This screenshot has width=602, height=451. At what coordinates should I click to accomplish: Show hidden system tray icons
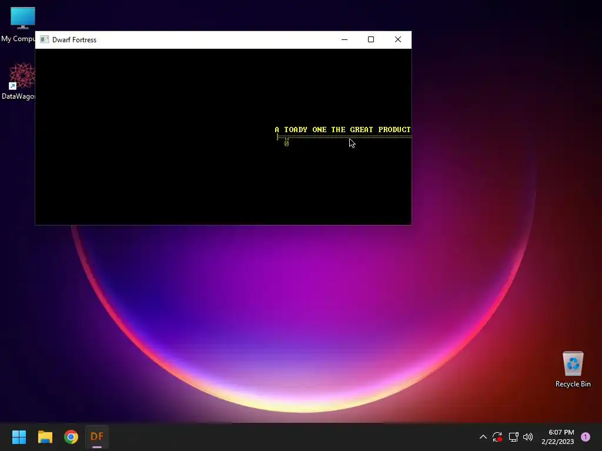coord(483,437)
